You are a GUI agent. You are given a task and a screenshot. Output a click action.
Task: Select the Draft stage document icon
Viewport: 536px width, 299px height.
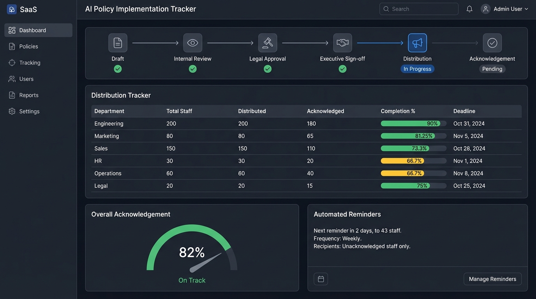click(118, 42)
